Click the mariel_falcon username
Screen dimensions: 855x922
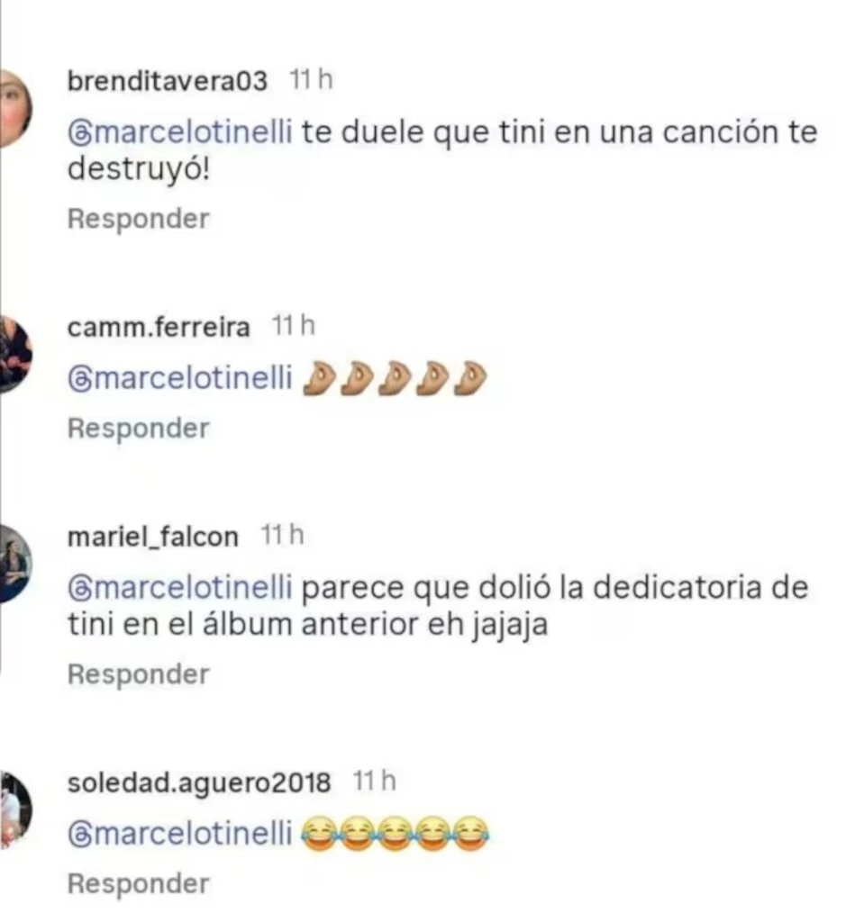coord(153,537)
